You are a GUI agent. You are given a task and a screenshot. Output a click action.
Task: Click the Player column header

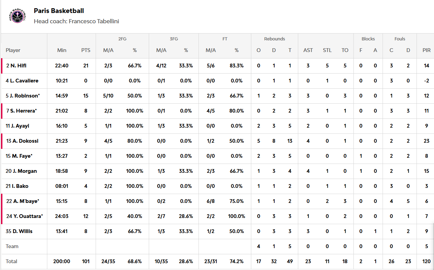pos(13,50)
